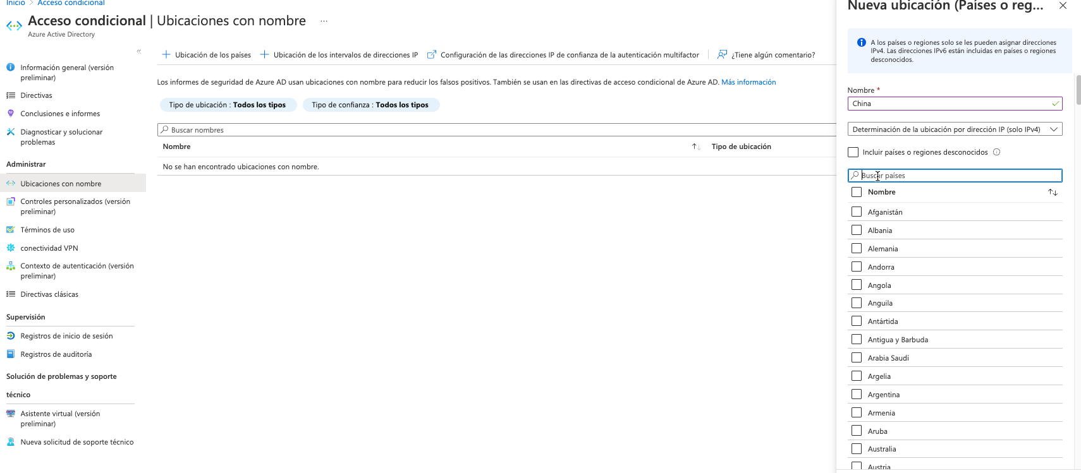Sort countries using Nombre sort arrows
This screenshot has width=1081, height=473.
(x=1053, y=192)
